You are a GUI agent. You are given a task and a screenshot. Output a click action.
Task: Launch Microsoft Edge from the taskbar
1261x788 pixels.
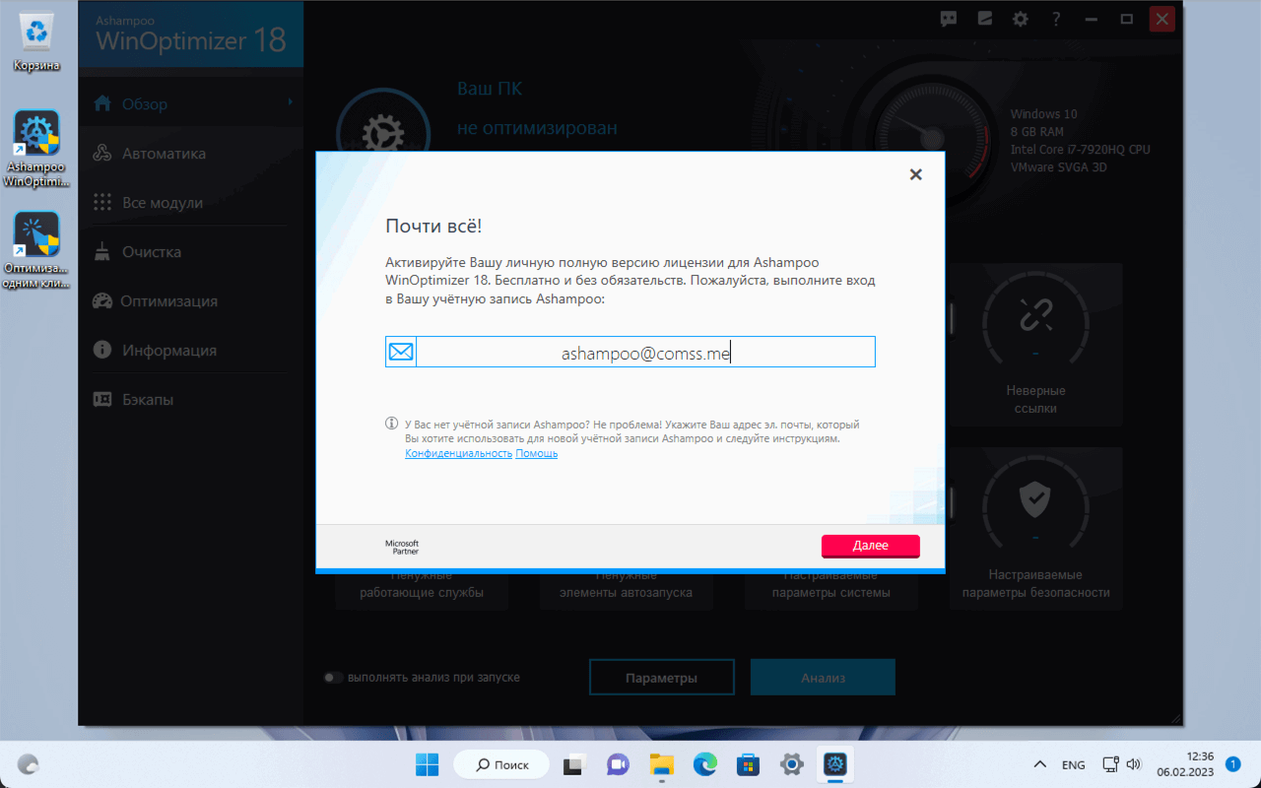click(704, 764)
